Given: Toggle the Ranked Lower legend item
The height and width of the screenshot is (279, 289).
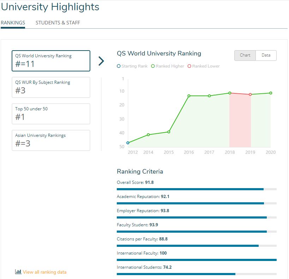Looking at the screenshot, I should 204,66.
